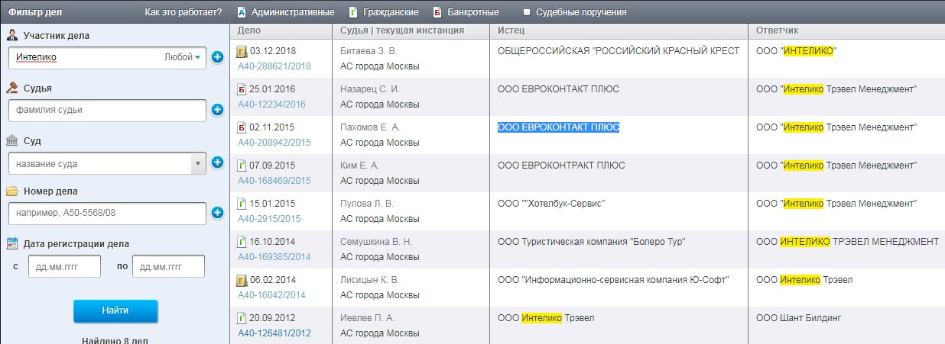The image size is (945, 344).
Task: Click plaintiff ООО Интелико Трэвел
Action: point(546,318)
